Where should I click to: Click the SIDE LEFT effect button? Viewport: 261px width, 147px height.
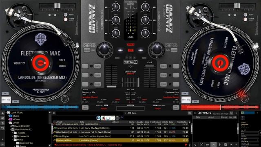pos(85,108)
